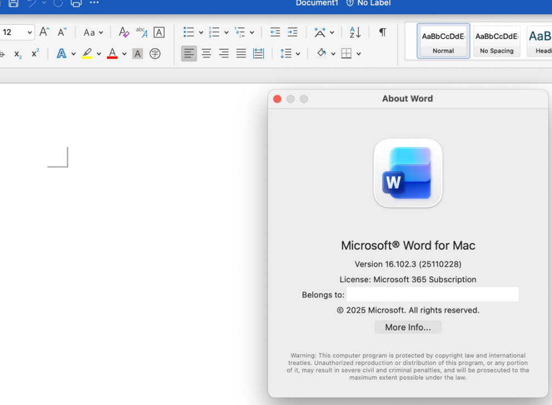Click the Line Spacing icon
The height and width of the screenshot is (405, 552).
point(286,54)
